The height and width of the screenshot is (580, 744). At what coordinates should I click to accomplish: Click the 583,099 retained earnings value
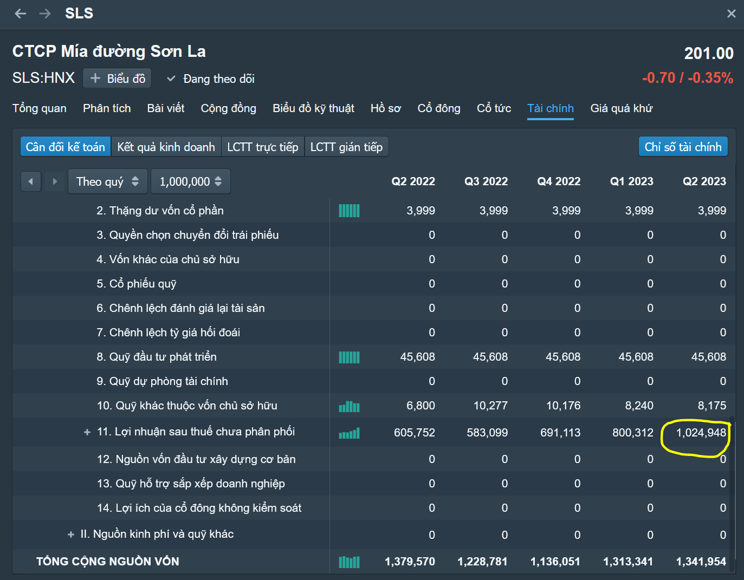coord(488,433)
